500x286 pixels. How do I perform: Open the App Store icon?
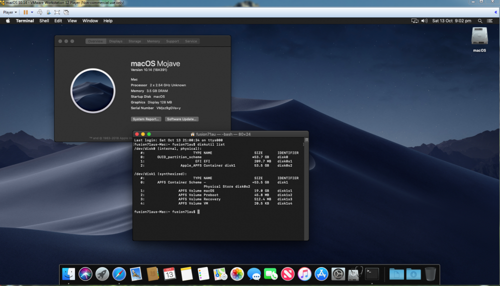coord(321,274)
